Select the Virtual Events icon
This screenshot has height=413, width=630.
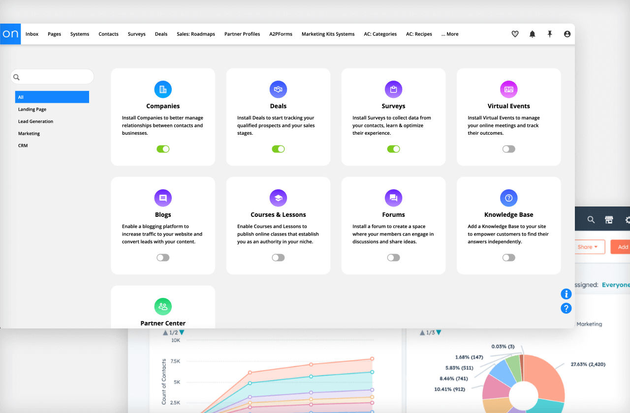pos(508,89)
